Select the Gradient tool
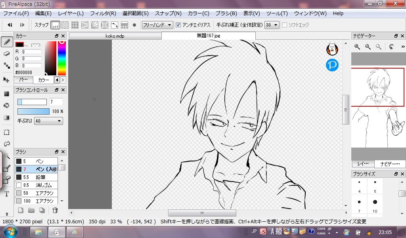Image resolution: width=406 pixels, height=238 pixels. [x=7, y=117]
